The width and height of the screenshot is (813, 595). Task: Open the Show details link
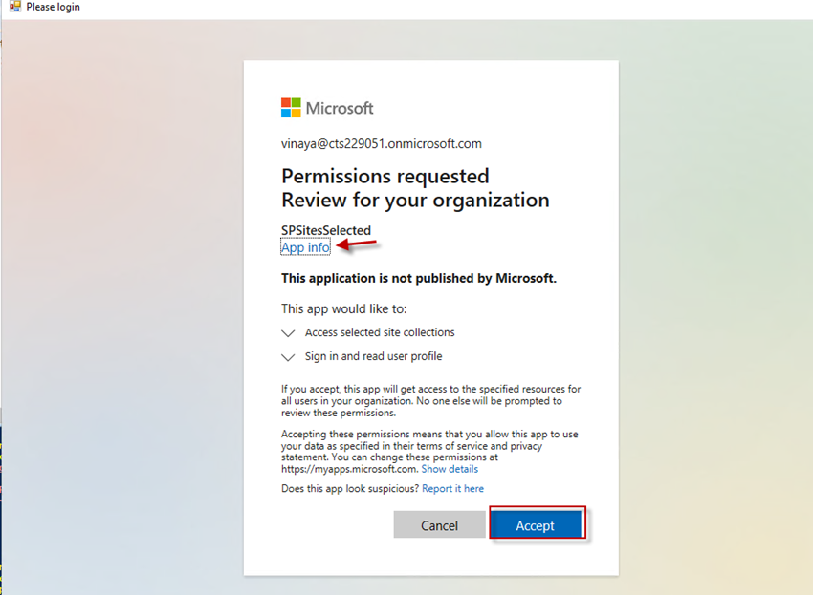coord(450,469)
